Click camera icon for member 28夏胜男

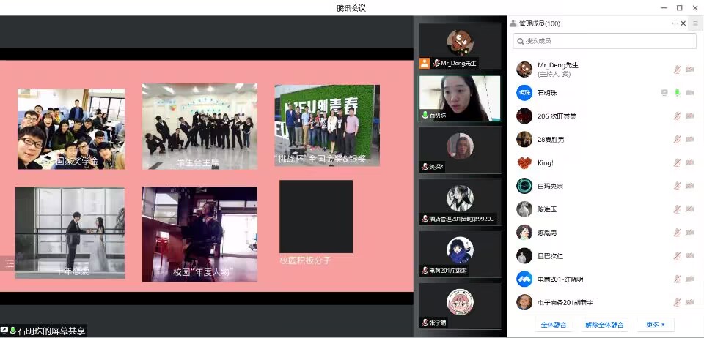click(x=690, y=139)
